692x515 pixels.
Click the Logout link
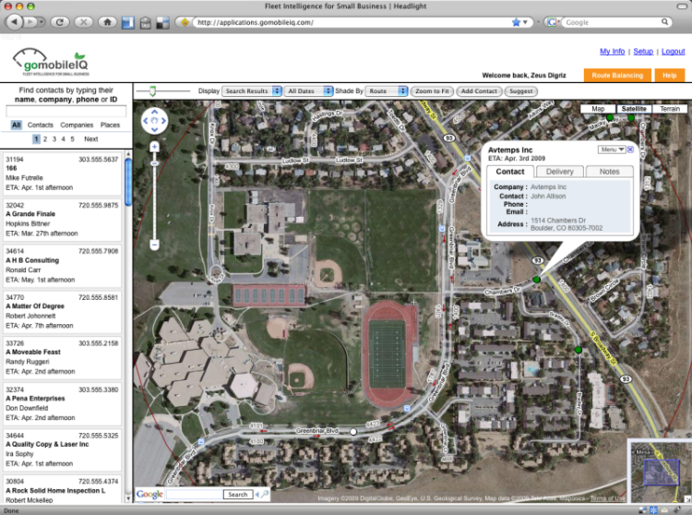[673, 52]
